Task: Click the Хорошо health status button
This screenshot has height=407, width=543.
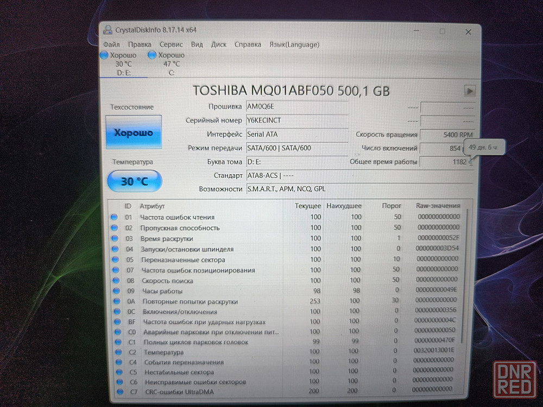Action: coord(134,132)
